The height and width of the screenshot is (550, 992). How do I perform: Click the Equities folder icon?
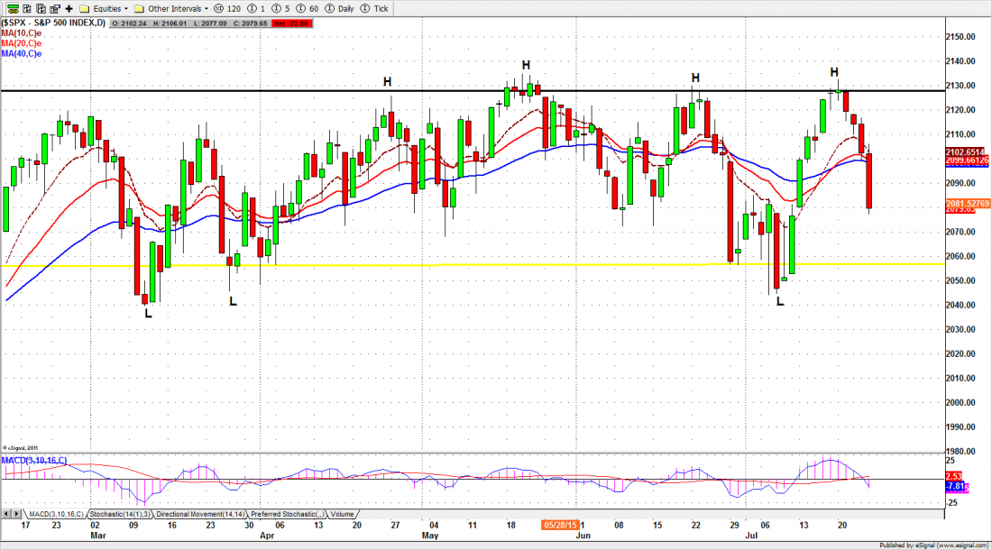pyautogui.click(x=84, y=7)
